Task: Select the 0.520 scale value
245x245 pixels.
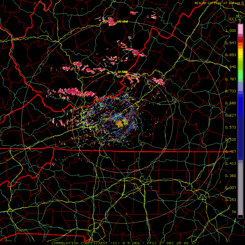Action: click(231, 140)
